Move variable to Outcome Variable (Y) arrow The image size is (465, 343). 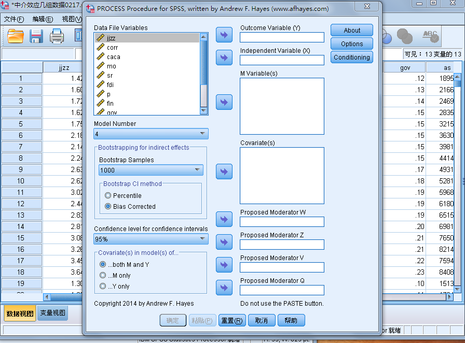pyautogui.click(x=224, y=35)
